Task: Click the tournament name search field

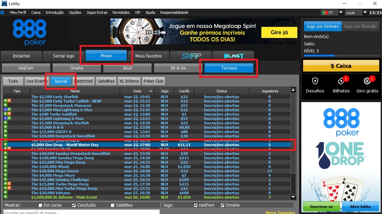Action: point(81,212)
